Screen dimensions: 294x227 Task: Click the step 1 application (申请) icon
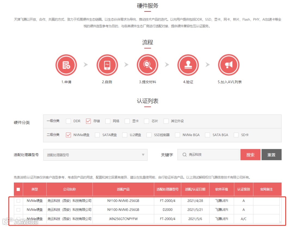click(66, 65)
